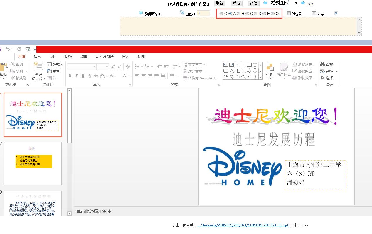Toggle Italic formatting
The height and width of the screenshot is (234, 372).
(x=76, y=76)
